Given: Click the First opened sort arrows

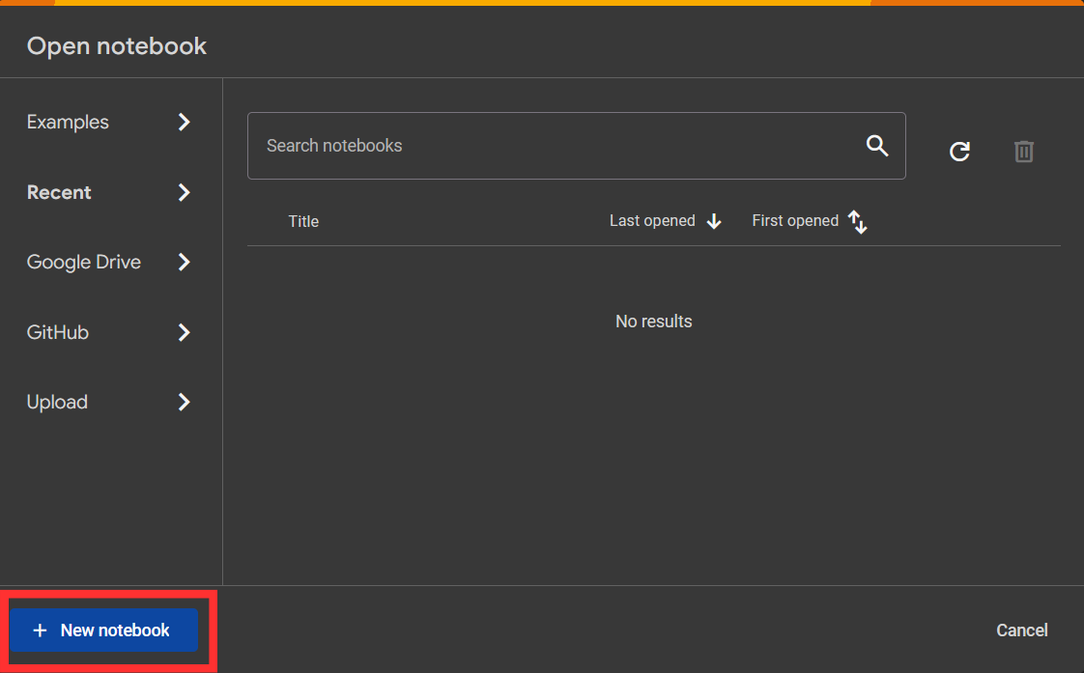Looking at the screenshot, I should tap(858, 222).
